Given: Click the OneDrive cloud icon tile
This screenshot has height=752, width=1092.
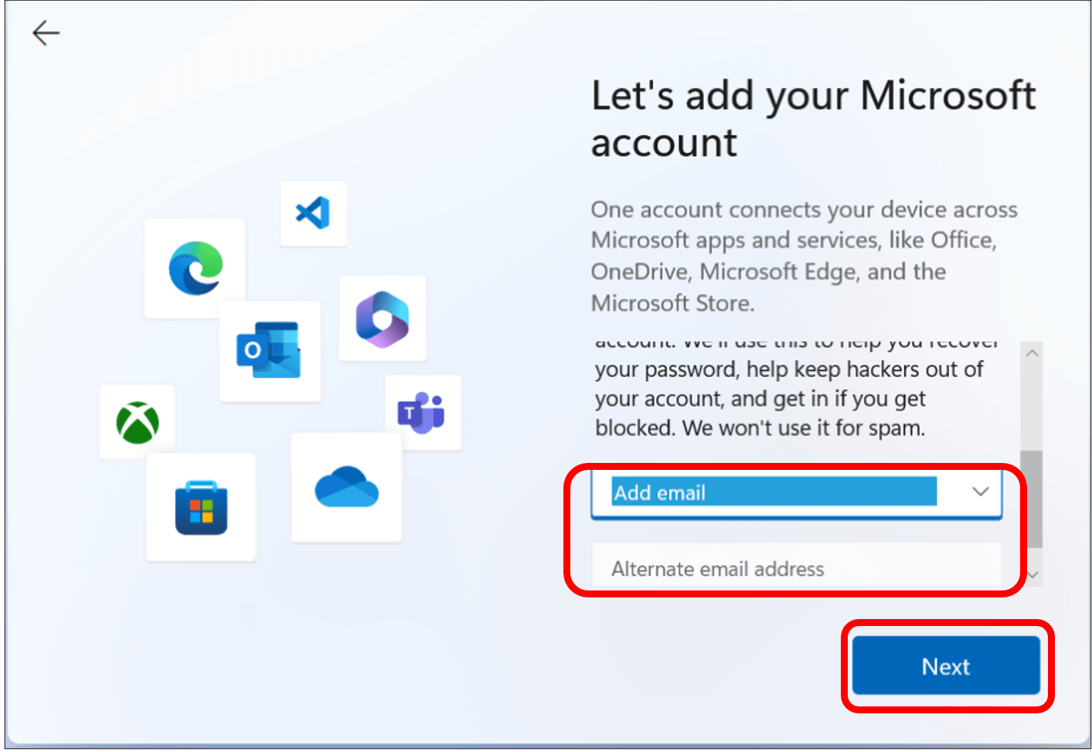Looking at the screenshot, I should (x=346, y=487).
